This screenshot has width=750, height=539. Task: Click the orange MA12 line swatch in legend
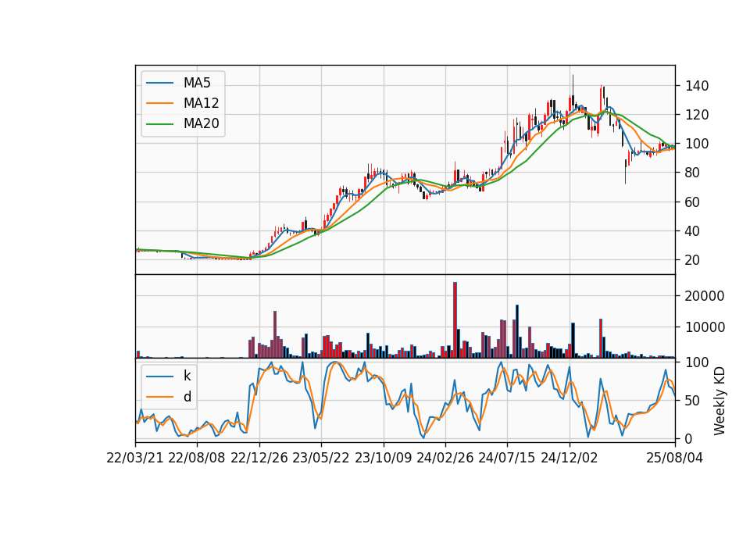(x=159, y=103)
